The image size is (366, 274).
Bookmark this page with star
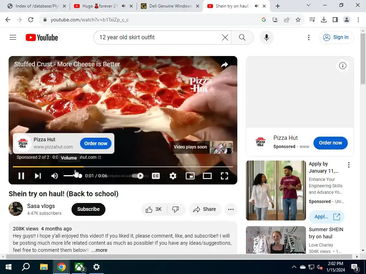[298, 20]
